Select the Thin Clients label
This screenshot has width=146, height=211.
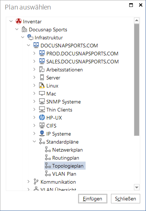pos(59,110)
